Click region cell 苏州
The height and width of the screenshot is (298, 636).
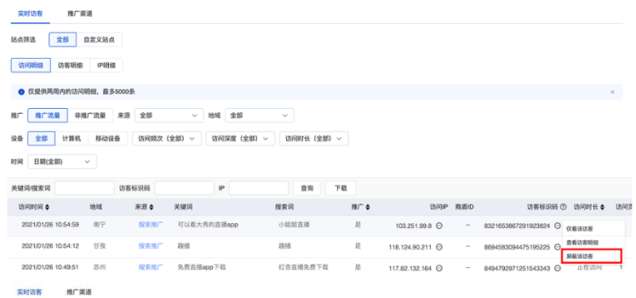pos(99,267)
